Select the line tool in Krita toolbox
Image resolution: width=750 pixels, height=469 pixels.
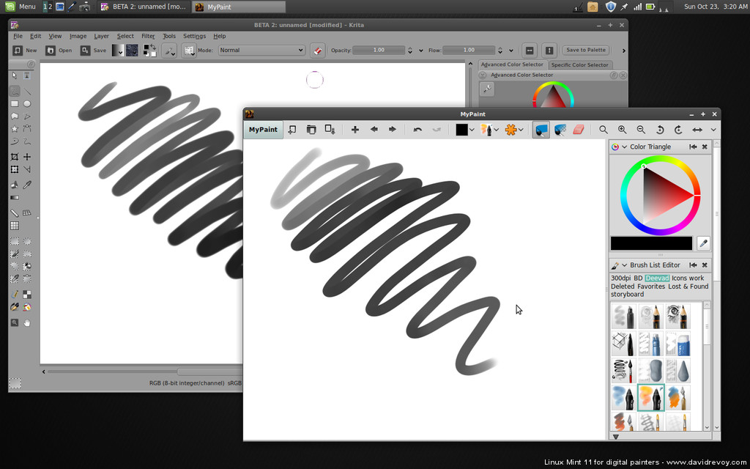pyautogui.click(x=27, y=91)
